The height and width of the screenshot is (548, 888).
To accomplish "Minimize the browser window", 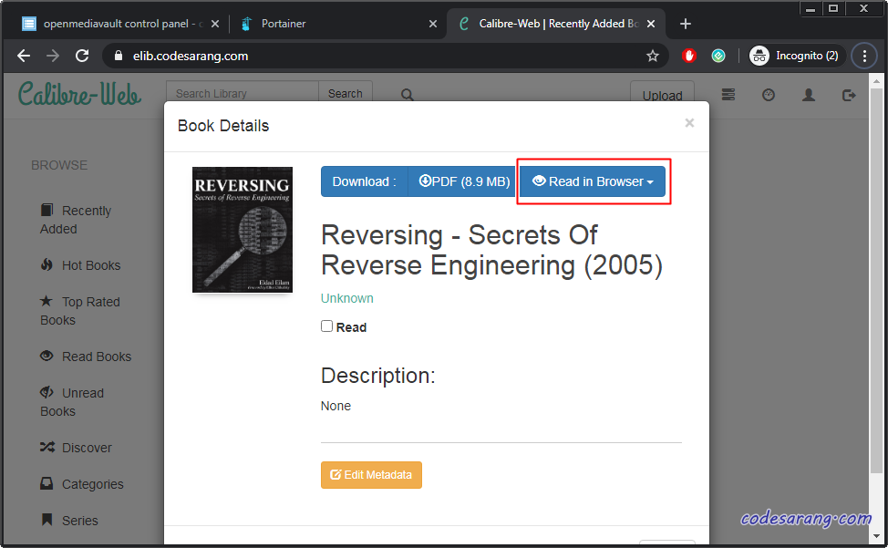I will click(x=811, y=8).
